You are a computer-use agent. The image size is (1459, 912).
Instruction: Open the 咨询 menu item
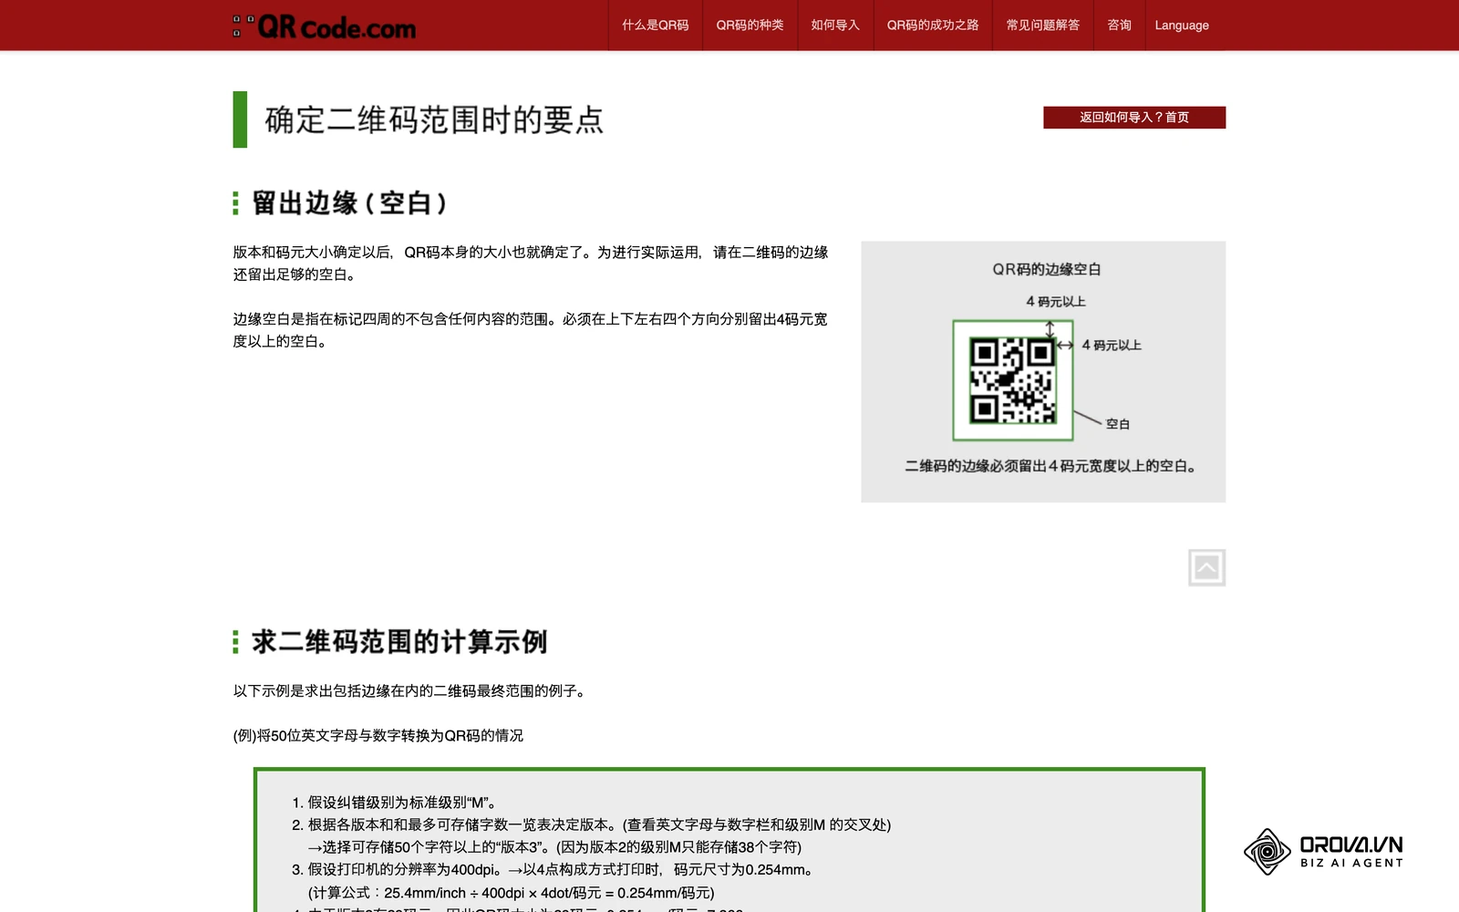[1119, 26]
